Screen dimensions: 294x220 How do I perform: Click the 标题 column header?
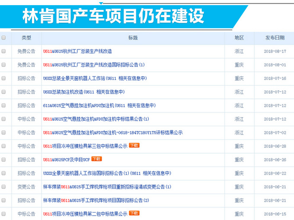(133, 38)
